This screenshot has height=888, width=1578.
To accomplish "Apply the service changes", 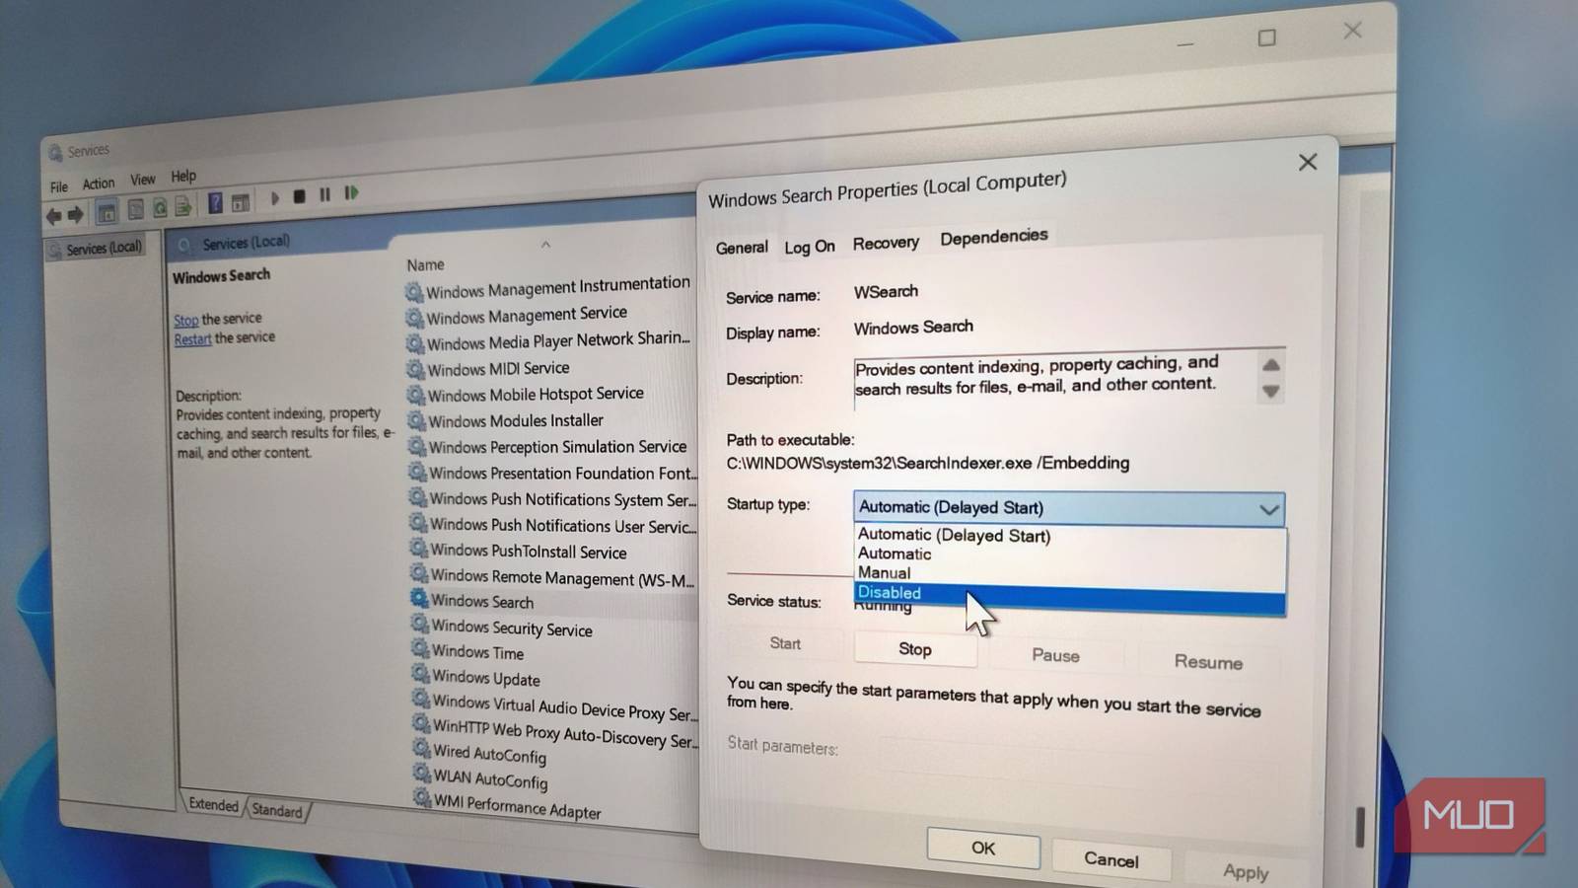I will [1245, 871].
